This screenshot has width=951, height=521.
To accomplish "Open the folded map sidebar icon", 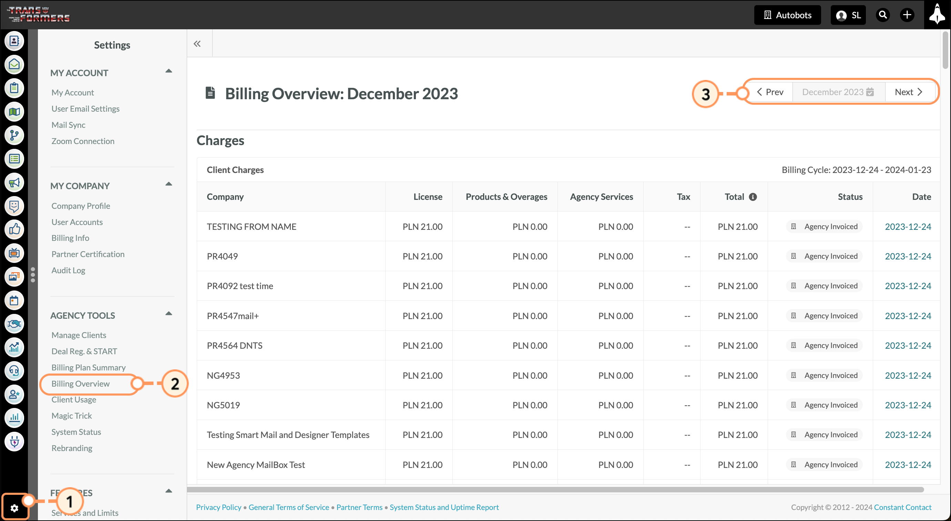I will tap(14, 112).
